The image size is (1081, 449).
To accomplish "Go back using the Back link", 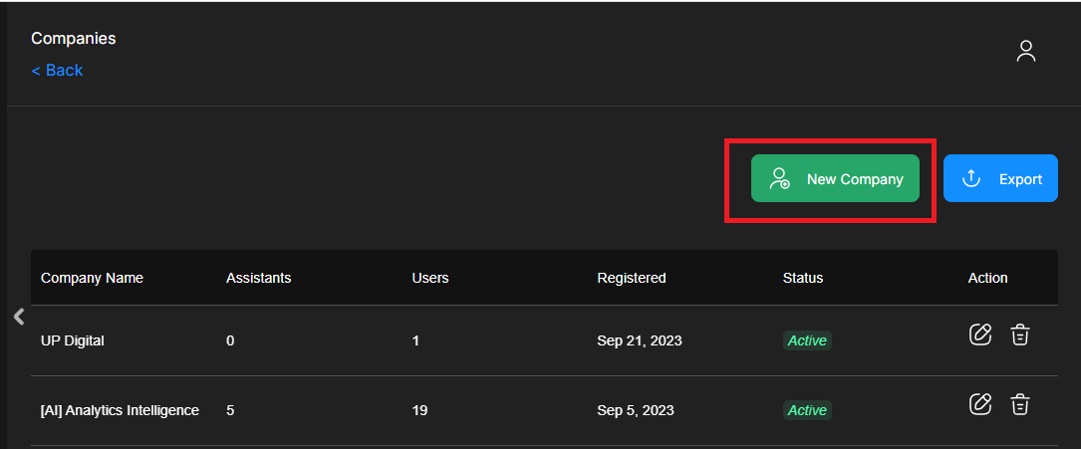I will 57,71.
